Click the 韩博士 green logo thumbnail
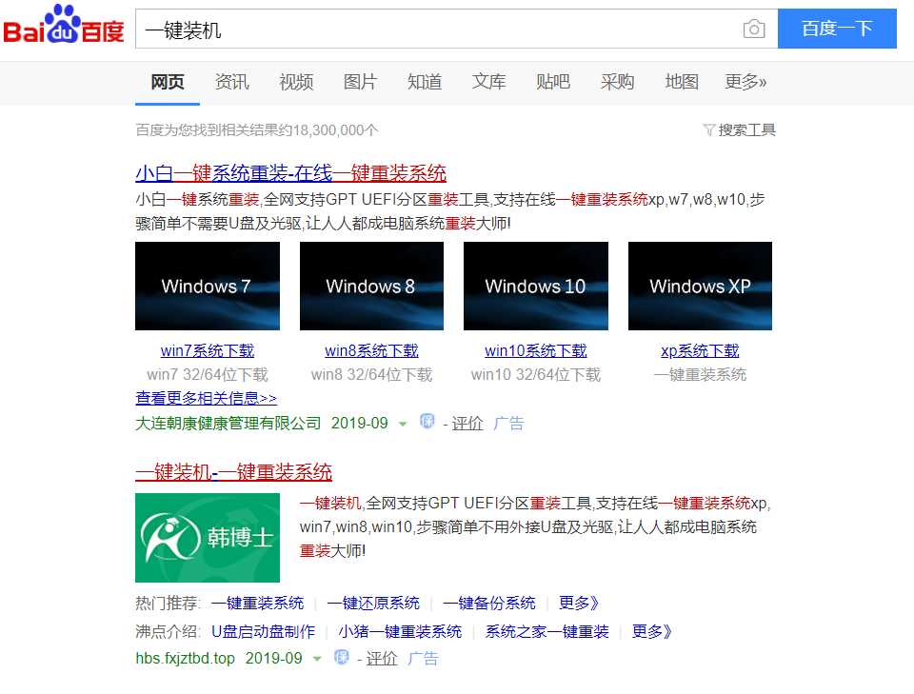Image resolution: width=914 pixels, height=694 pixels. (x=208, y=538)
